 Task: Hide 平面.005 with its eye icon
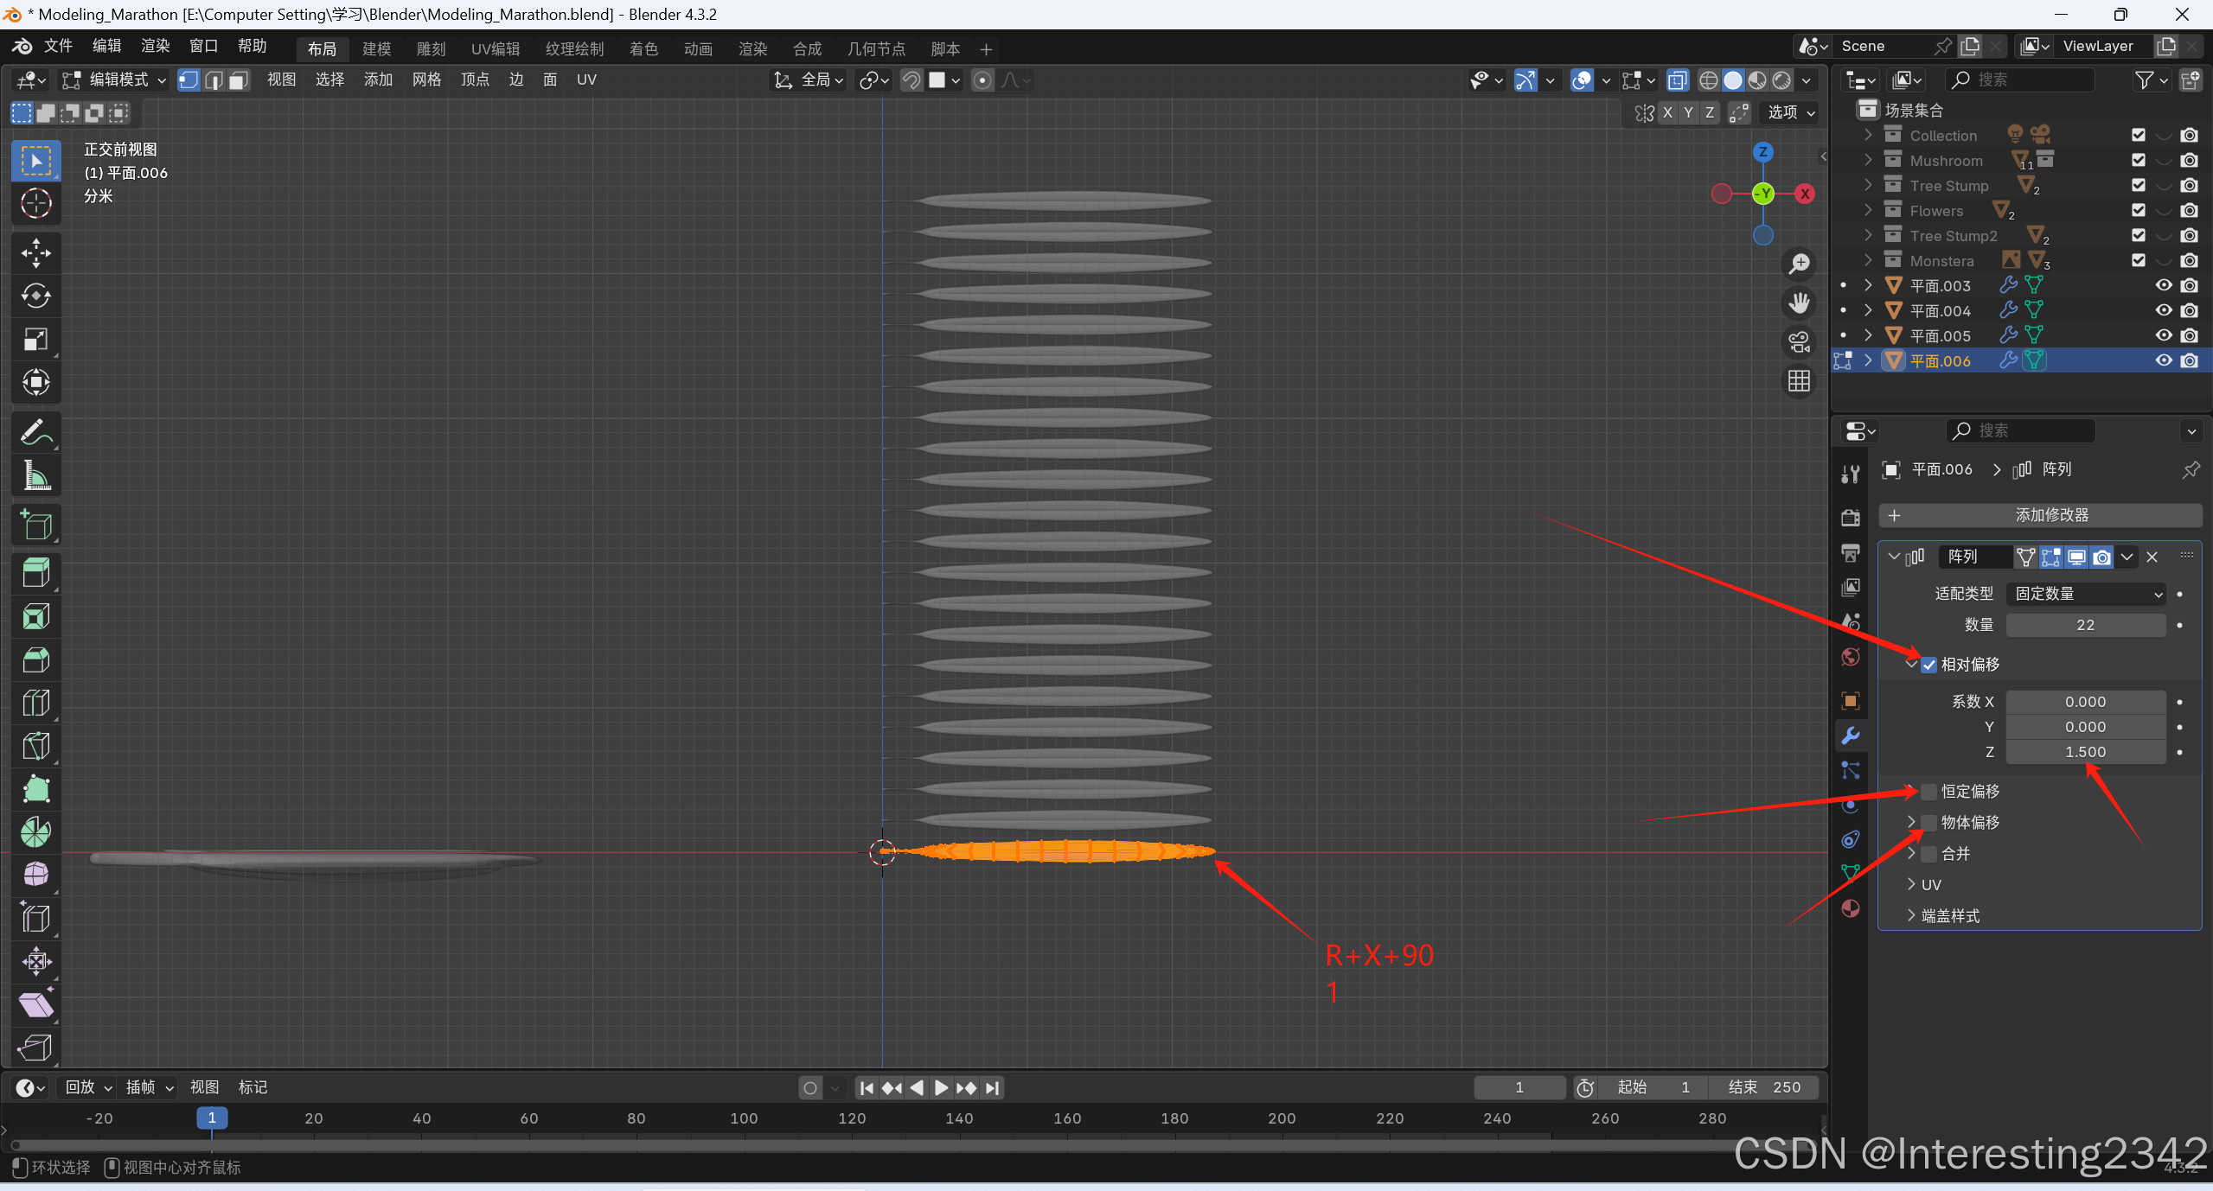click(2163, 335)
